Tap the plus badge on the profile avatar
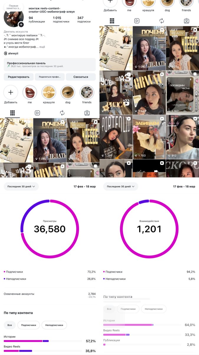Screen dimensions: 199x355 click(x=21, y=25)
